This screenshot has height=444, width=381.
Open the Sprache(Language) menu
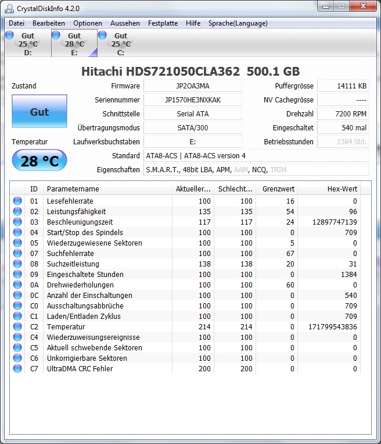238,23
